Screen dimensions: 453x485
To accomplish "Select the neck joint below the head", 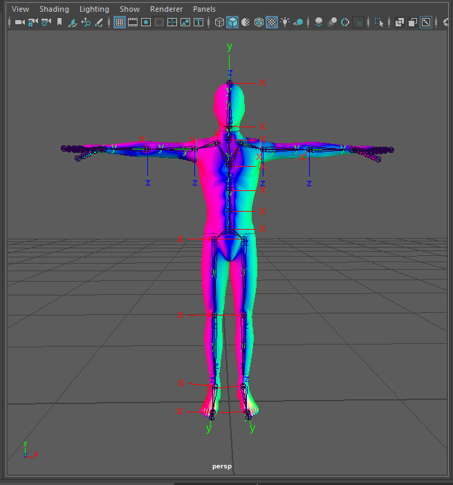I will (229, 127).
